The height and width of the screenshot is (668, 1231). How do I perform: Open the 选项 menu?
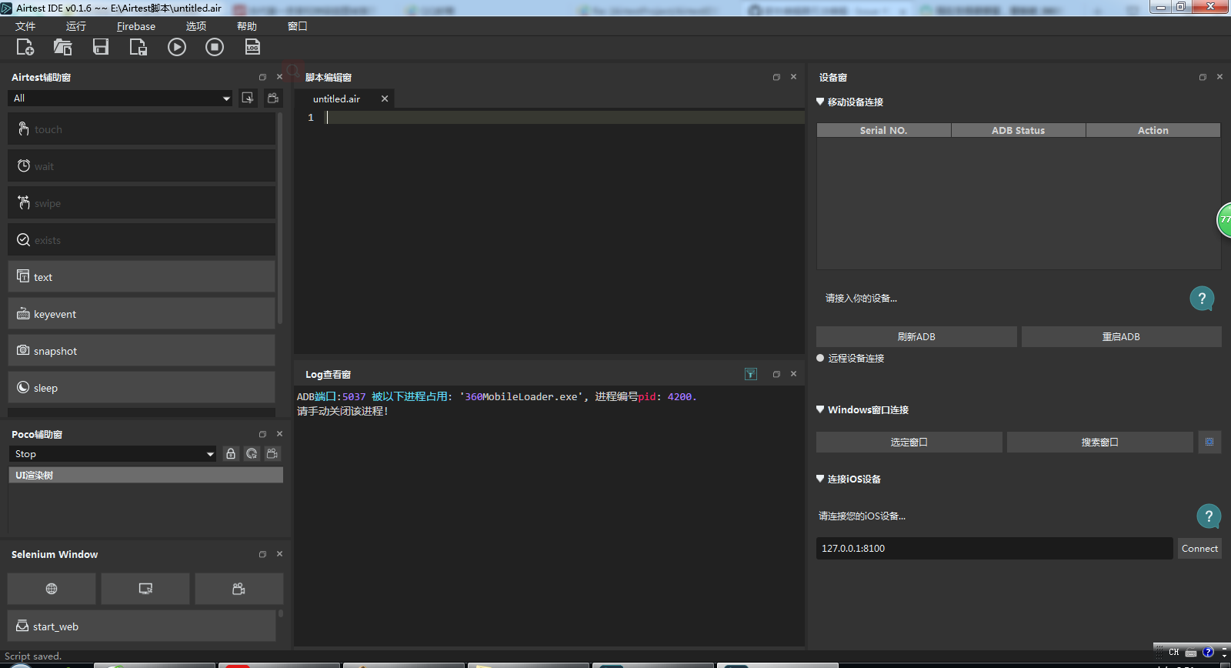[x=196, y=26]
